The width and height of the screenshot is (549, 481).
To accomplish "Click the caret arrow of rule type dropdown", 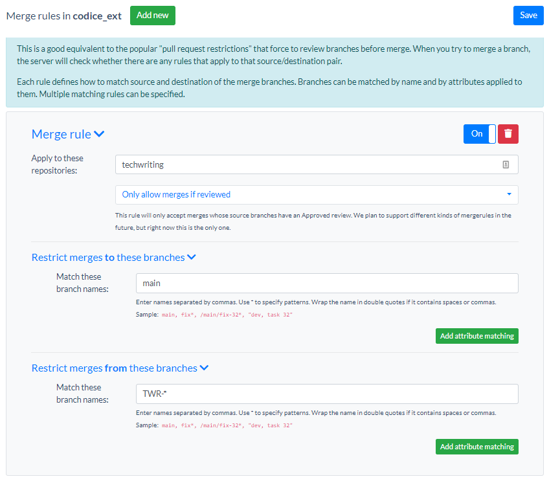I will 509,195.
